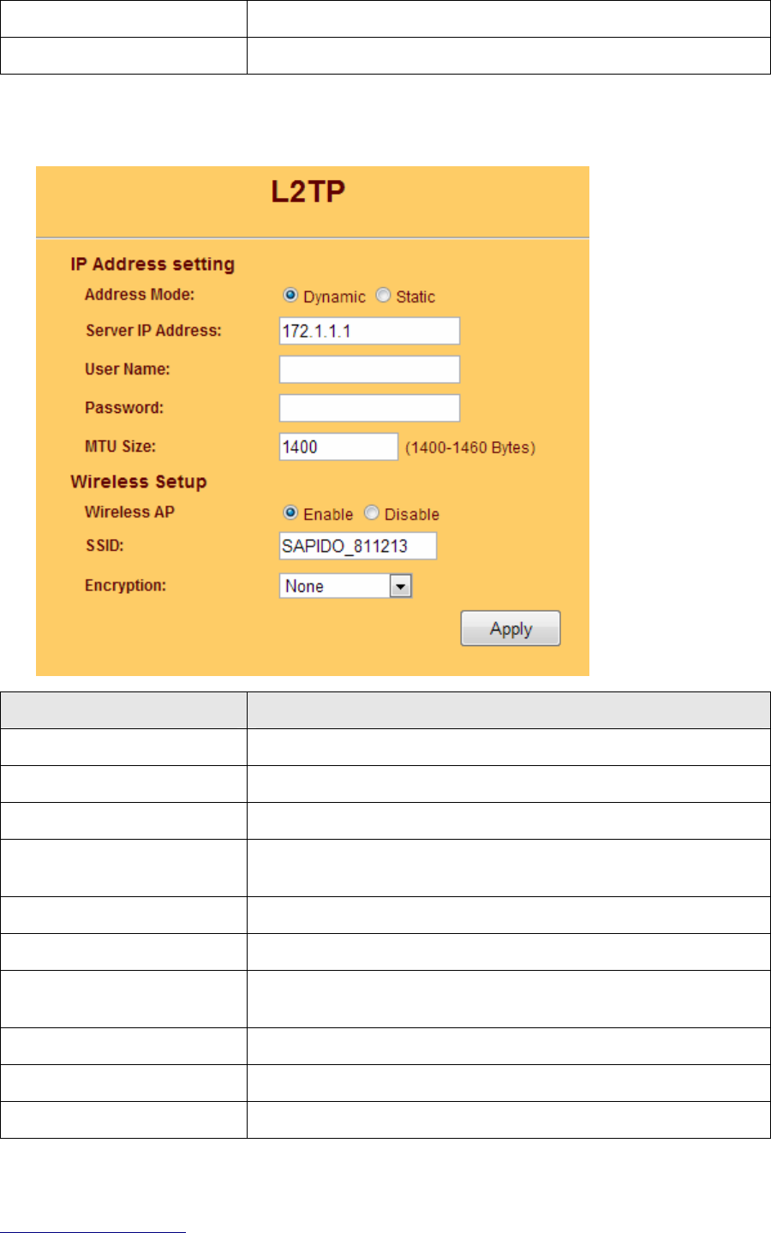Image resolution: width=771 pixels, height=1233 pixels.
Task: Click the Password label
Action: tap(124, 408)
